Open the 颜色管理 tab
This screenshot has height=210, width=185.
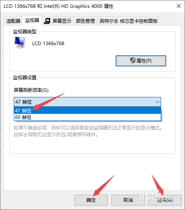click(85, 21)
